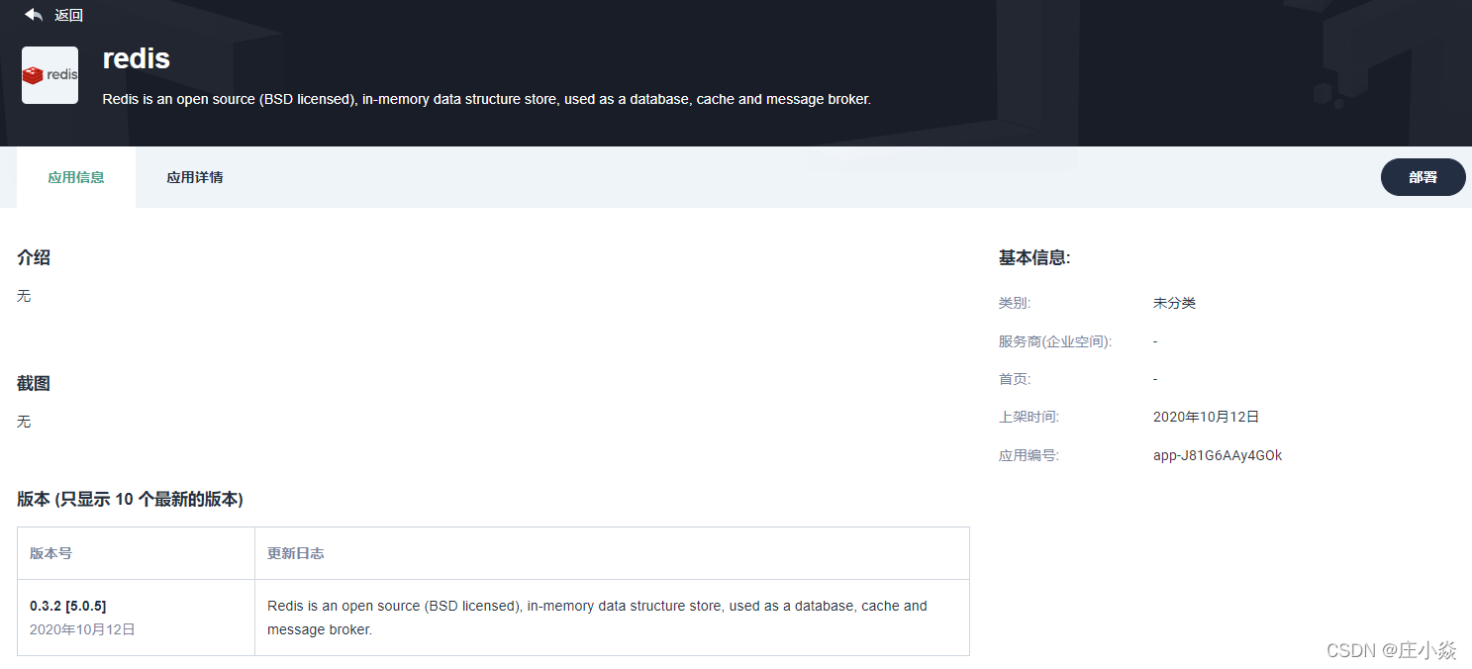Click the 基本信息 heading

pyautogui.click(x=1034, y=257)
